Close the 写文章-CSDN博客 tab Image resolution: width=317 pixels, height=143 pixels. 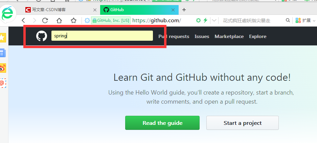(95, 10)
